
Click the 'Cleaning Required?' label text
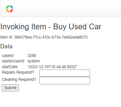click(19, 79)
